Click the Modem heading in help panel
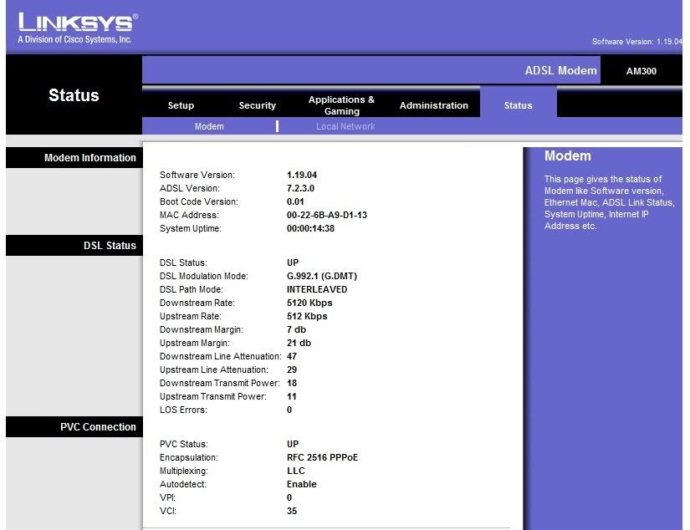This screenshot has width=690, height=530. [x=567, y=155]
